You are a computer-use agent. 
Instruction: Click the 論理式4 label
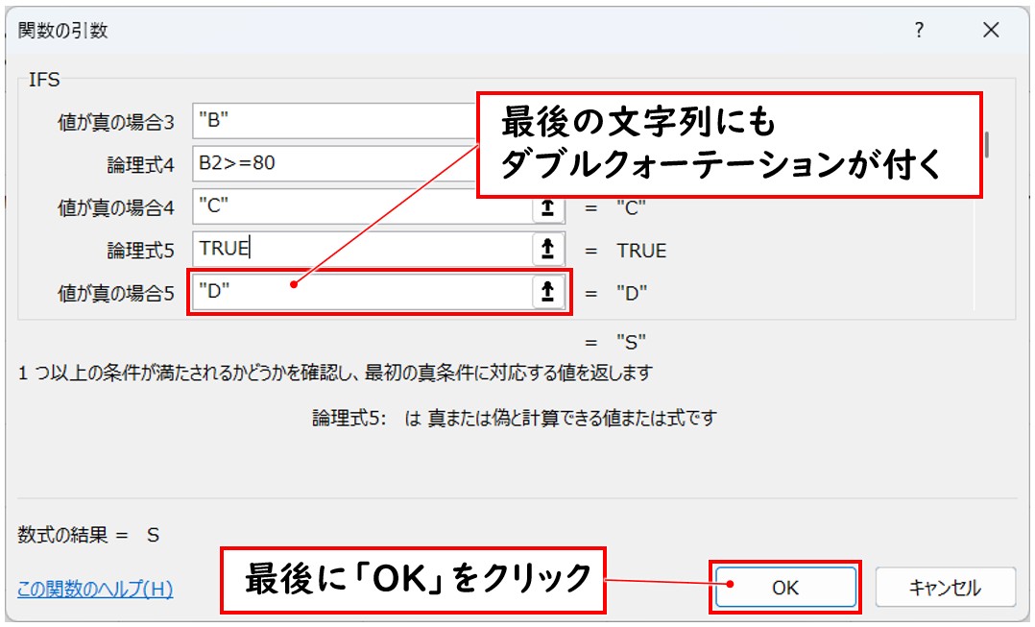click(x=141, y=164)
